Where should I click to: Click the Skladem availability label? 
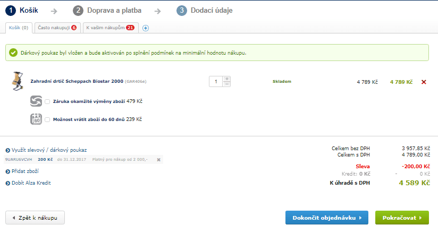click(x=282, y=81)
